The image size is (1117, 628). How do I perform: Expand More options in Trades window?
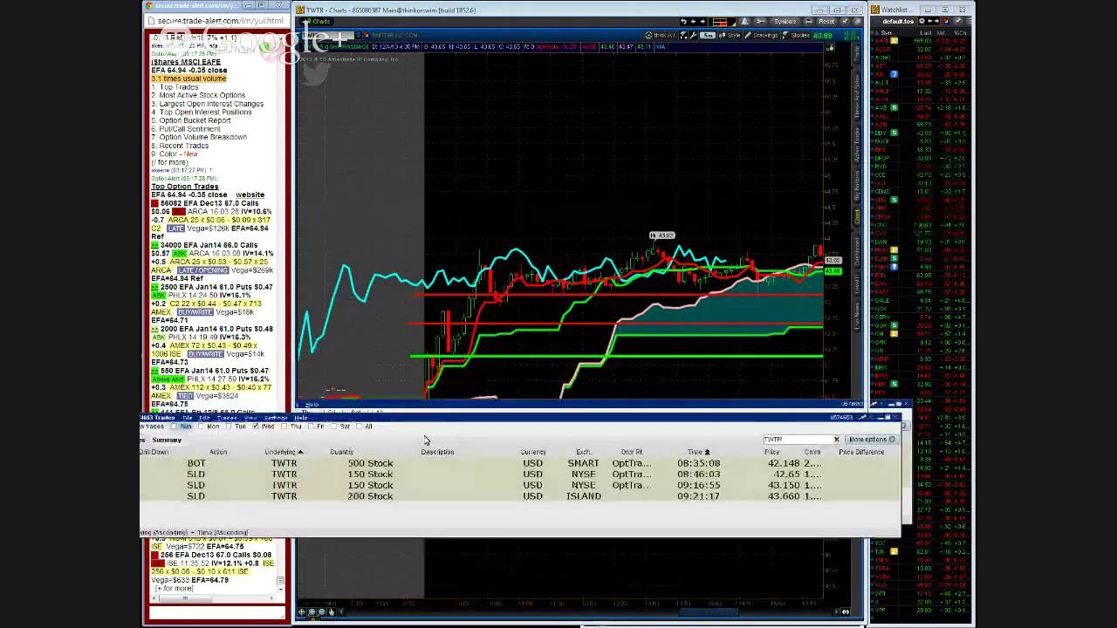point(870,440)
